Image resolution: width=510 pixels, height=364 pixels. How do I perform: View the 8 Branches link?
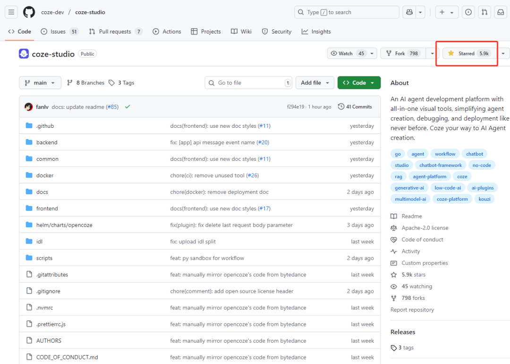coord(86,83)
